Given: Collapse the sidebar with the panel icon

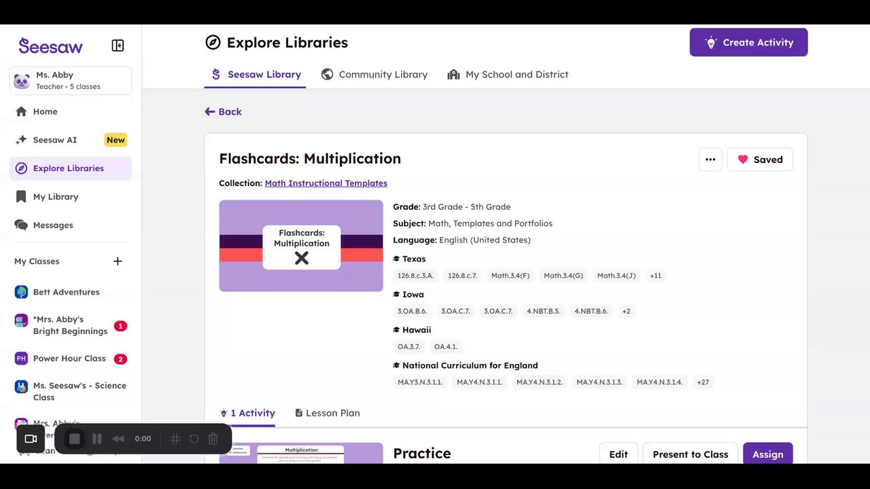Looking at the screenshot, I should pyautogui.click(x=118, y=46).
